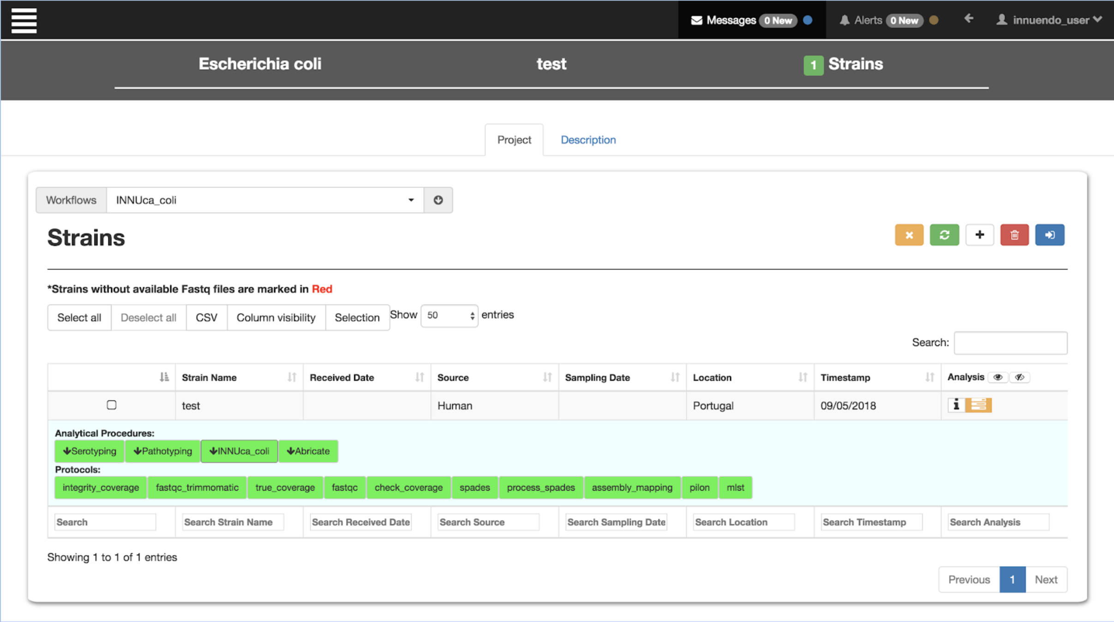Click the green refresh strains button
Viewport: 1114px width, 622px height.
pos(944,235)
